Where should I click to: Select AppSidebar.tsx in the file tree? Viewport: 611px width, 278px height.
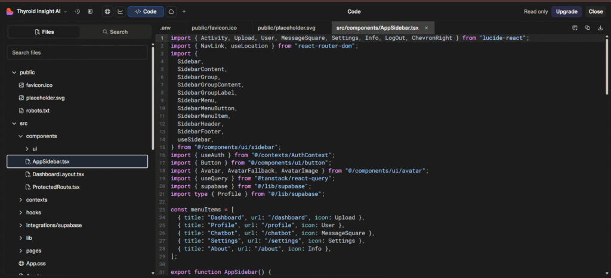click(77, 161)
